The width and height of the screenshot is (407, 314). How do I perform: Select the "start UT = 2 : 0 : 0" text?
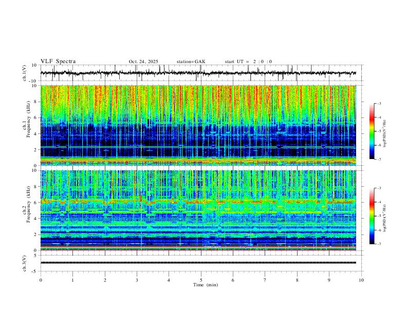(x=248, y=62)
